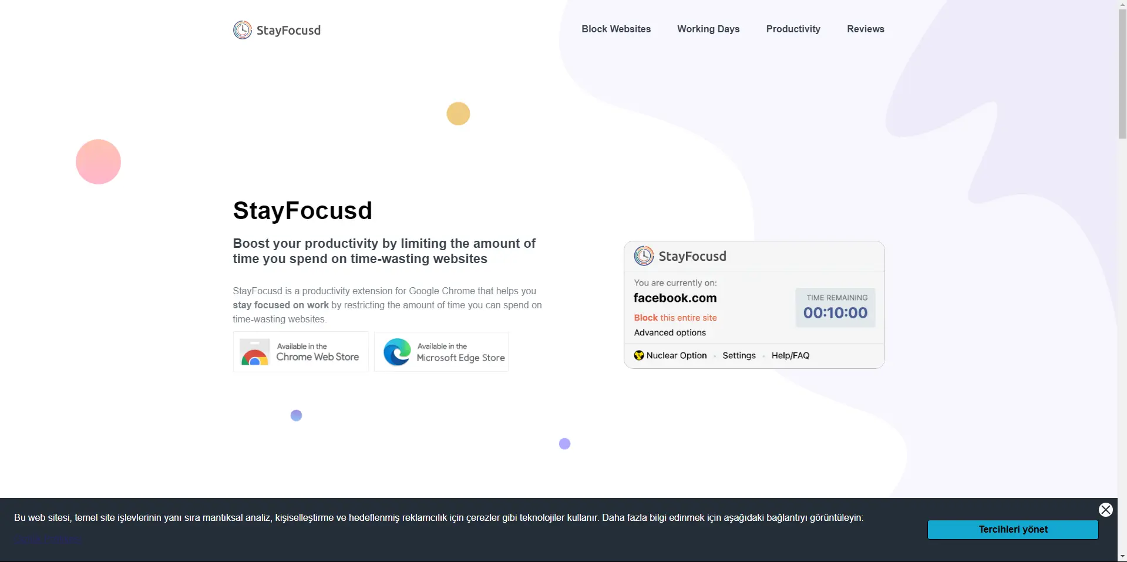Click the StayFocusd clock logo in header

tap(242, 30)
